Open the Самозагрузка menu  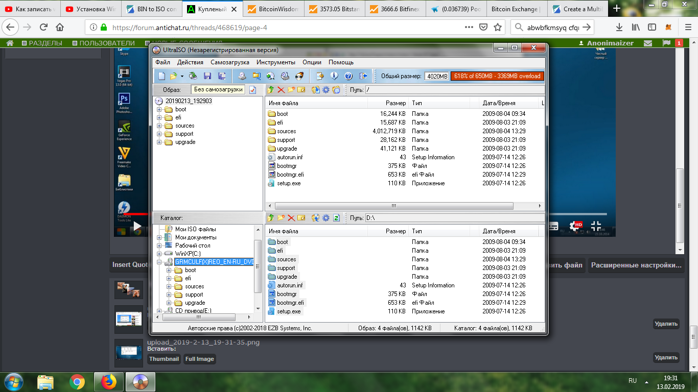(230, 62)
